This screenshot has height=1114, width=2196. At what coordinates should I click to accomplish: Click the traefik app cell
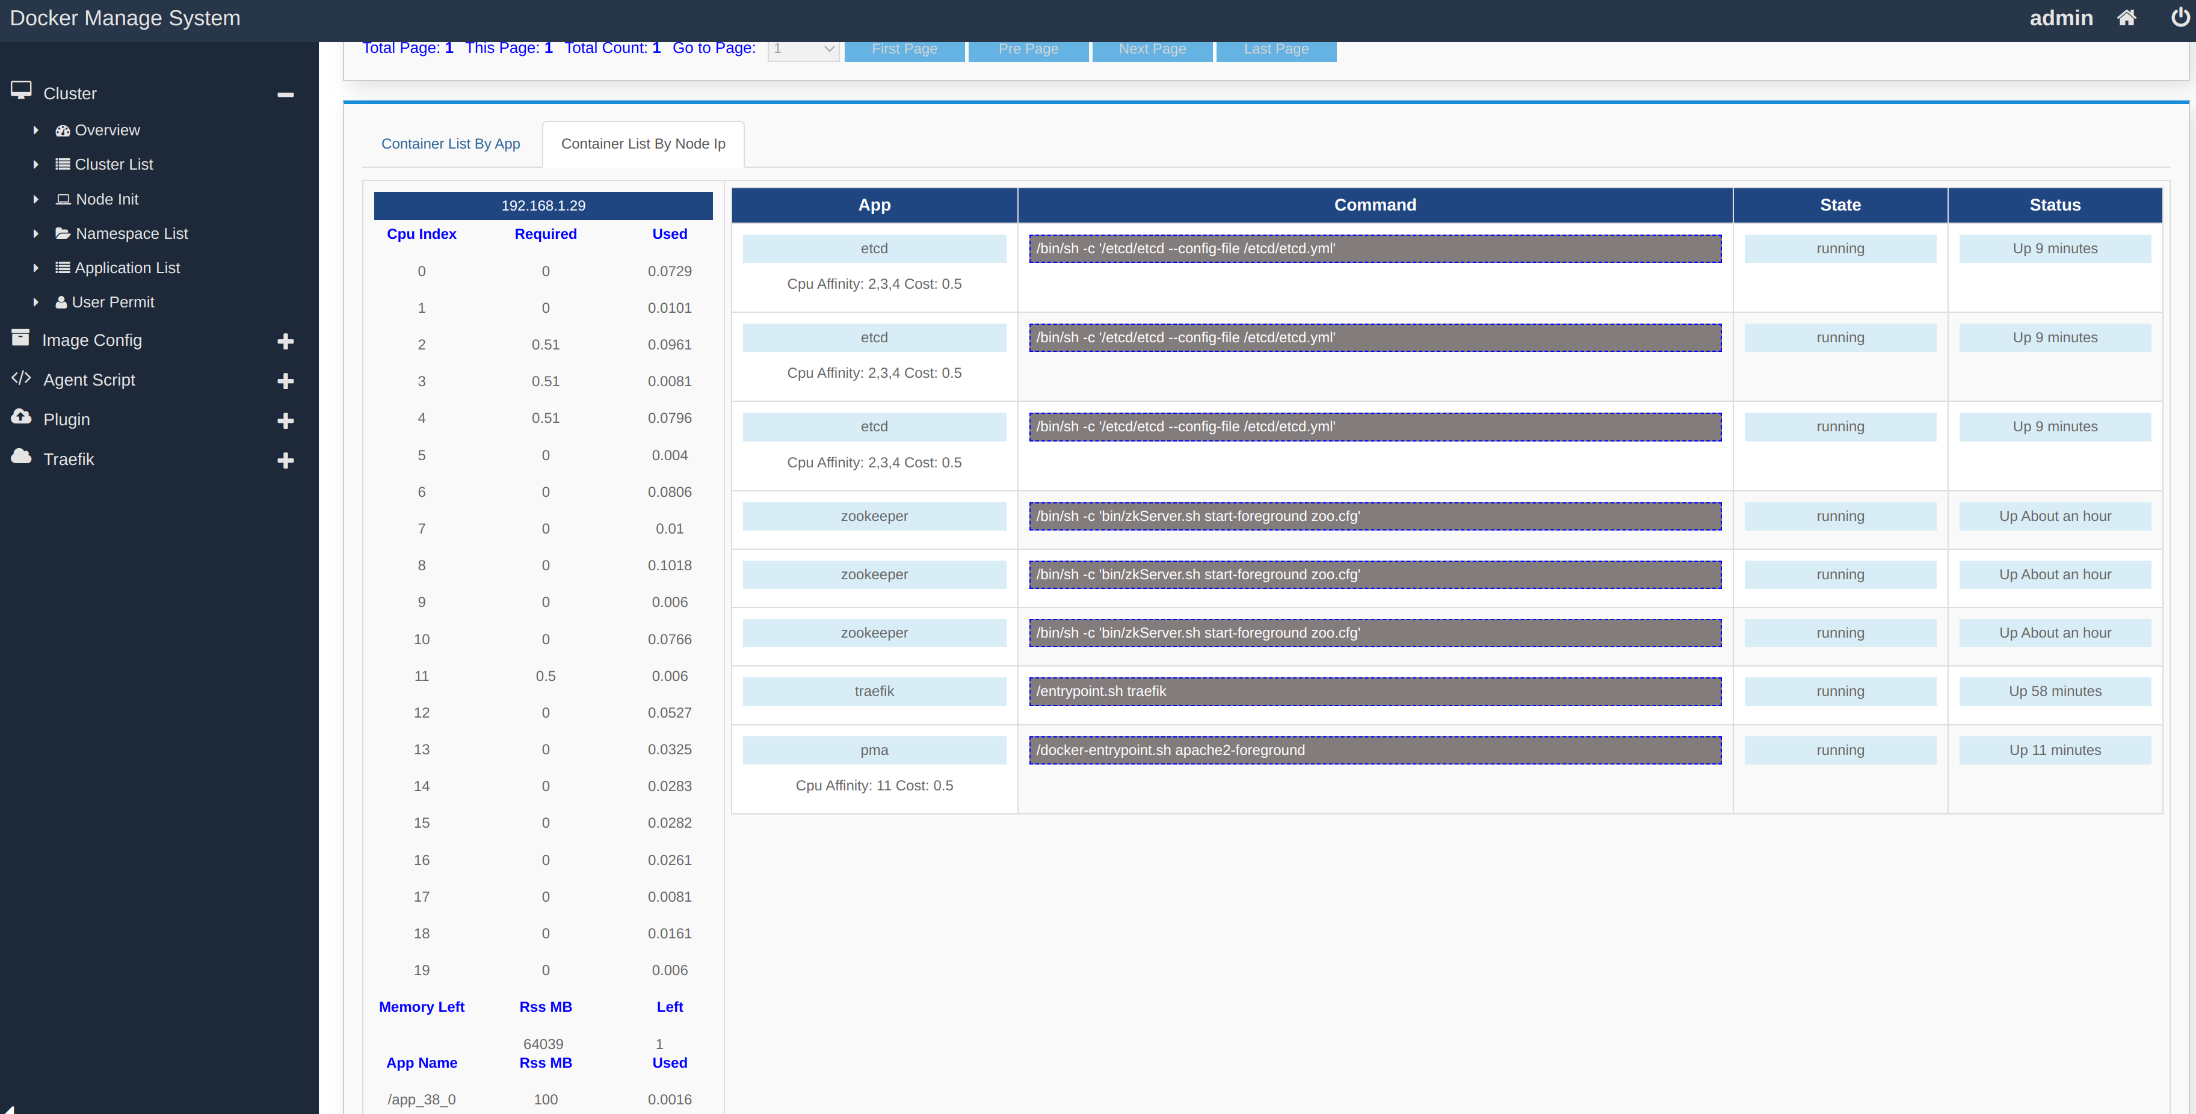click(874, 691)
